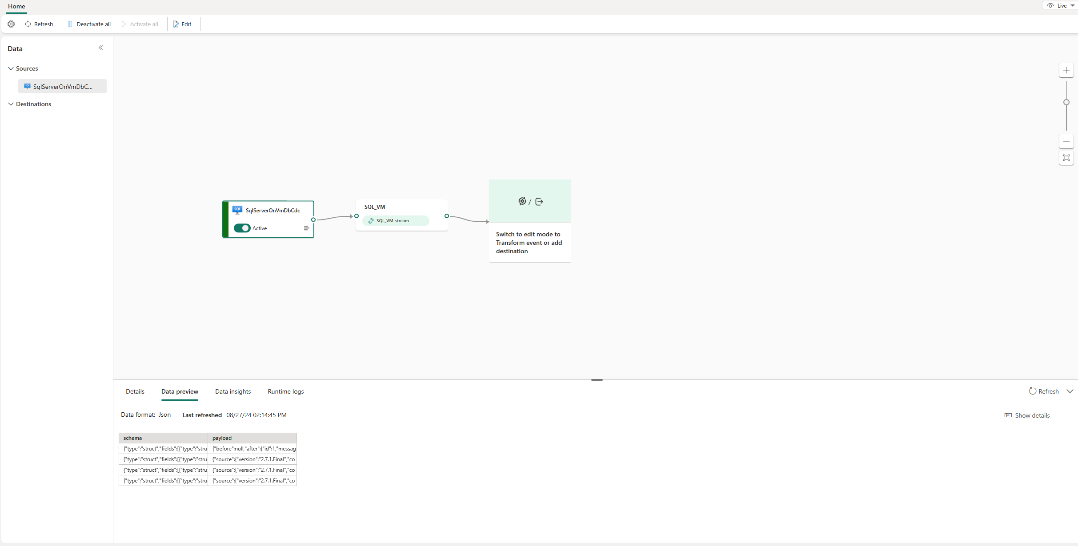Open the eventstream settings gear icon
1078x546 pixels.
click(x=11, y=24)
